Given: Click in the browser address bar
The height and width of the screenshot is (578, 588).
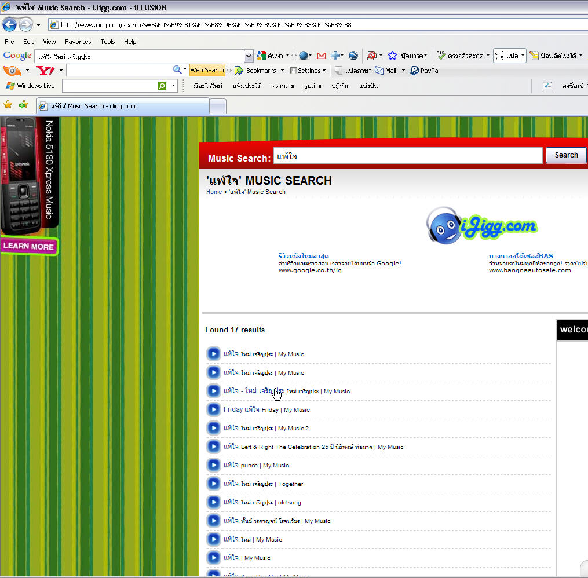Looking at the screenshot, I should 319,25.
